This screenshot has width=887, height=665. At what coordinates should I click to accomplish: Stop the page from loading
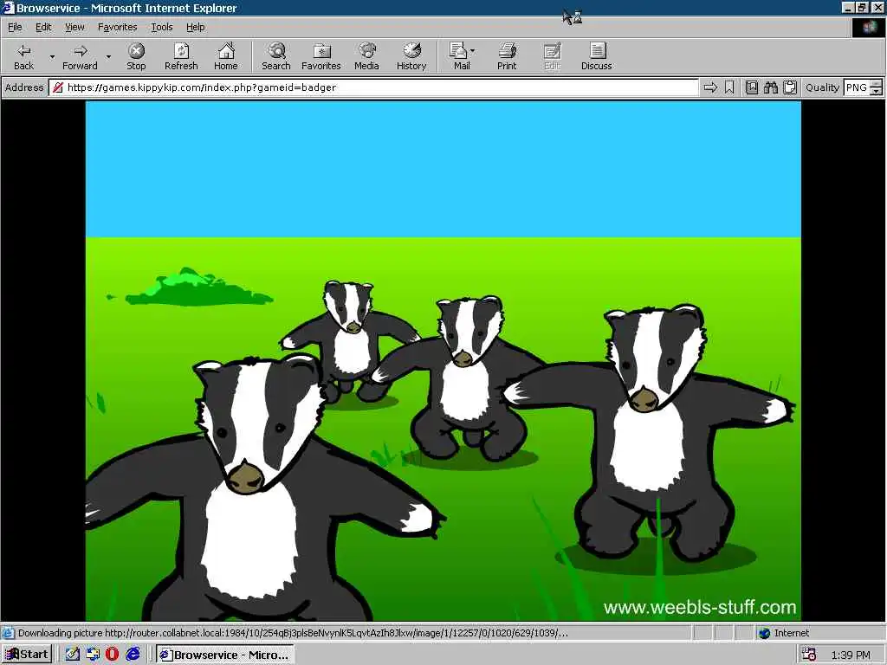(x=136, y=56)
